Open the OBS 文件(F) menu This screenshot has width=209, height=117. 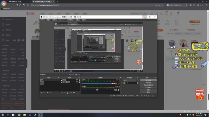(43, 20)
